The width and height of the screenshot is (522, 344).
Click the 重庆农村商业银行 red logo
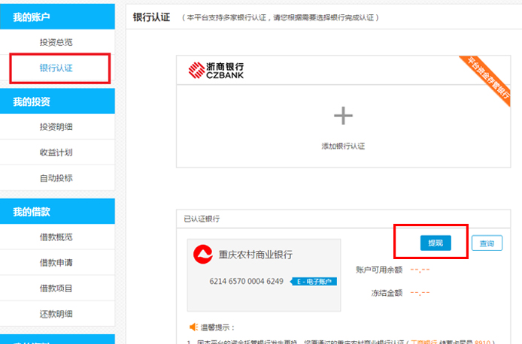[203, 255]
